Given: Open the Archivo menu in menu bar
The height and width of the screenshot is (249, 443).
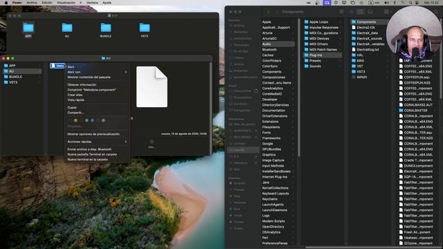Looking at the screenshot, I should tap(32, 3).
